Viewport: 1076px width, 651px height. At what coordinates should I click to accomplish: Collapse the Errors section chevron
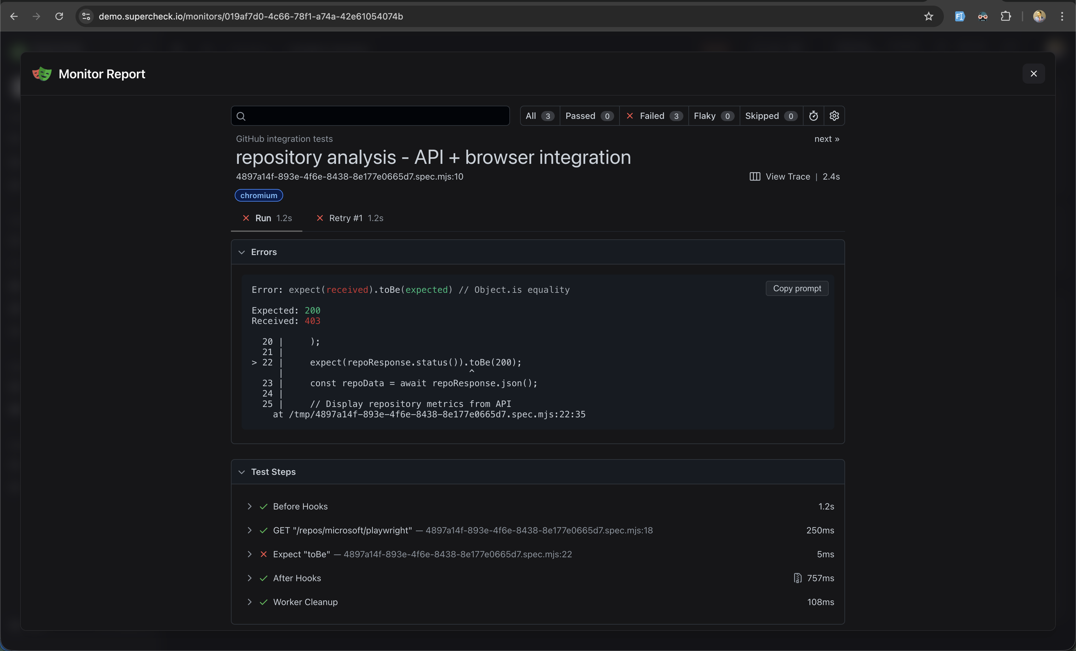pyautogui.click(x=242, y=252)
